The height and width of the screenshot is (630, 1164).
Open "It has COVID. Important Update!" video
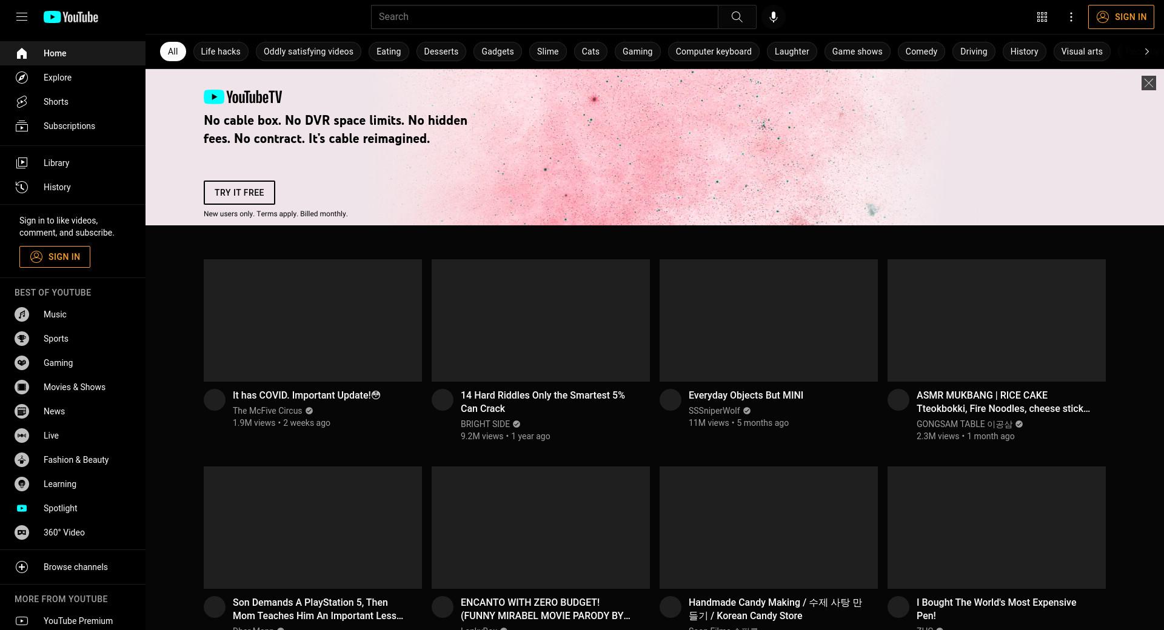click(306, 395)
